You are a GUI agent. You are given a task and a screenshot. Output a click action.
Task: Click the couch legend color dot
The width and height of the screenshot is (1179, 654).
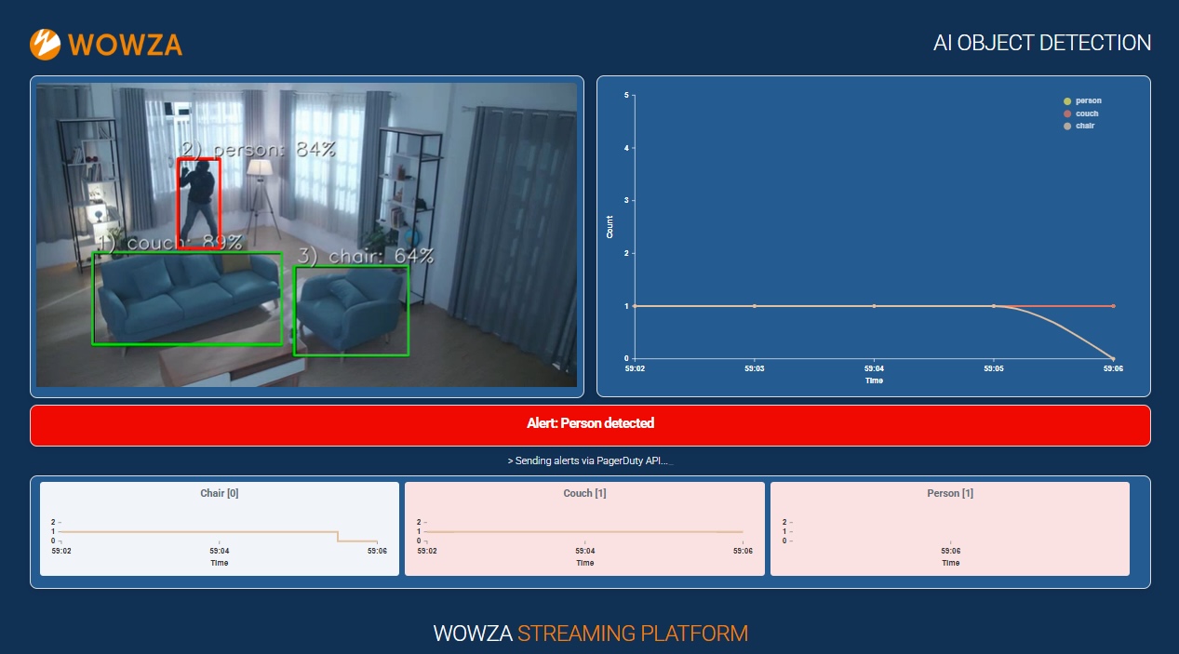(1067, 113)
